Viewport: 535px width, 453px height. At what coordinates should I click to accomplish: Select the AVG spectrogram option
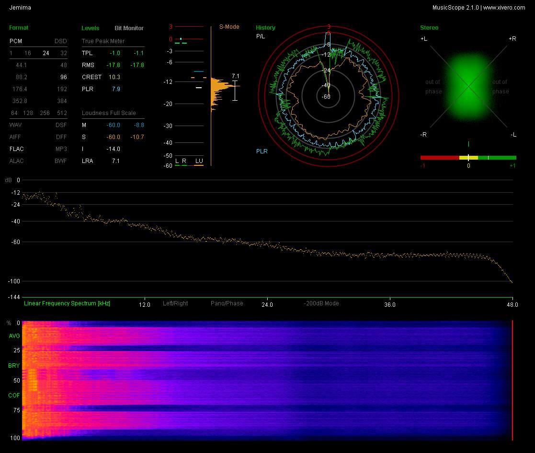(x=14, y=336)
